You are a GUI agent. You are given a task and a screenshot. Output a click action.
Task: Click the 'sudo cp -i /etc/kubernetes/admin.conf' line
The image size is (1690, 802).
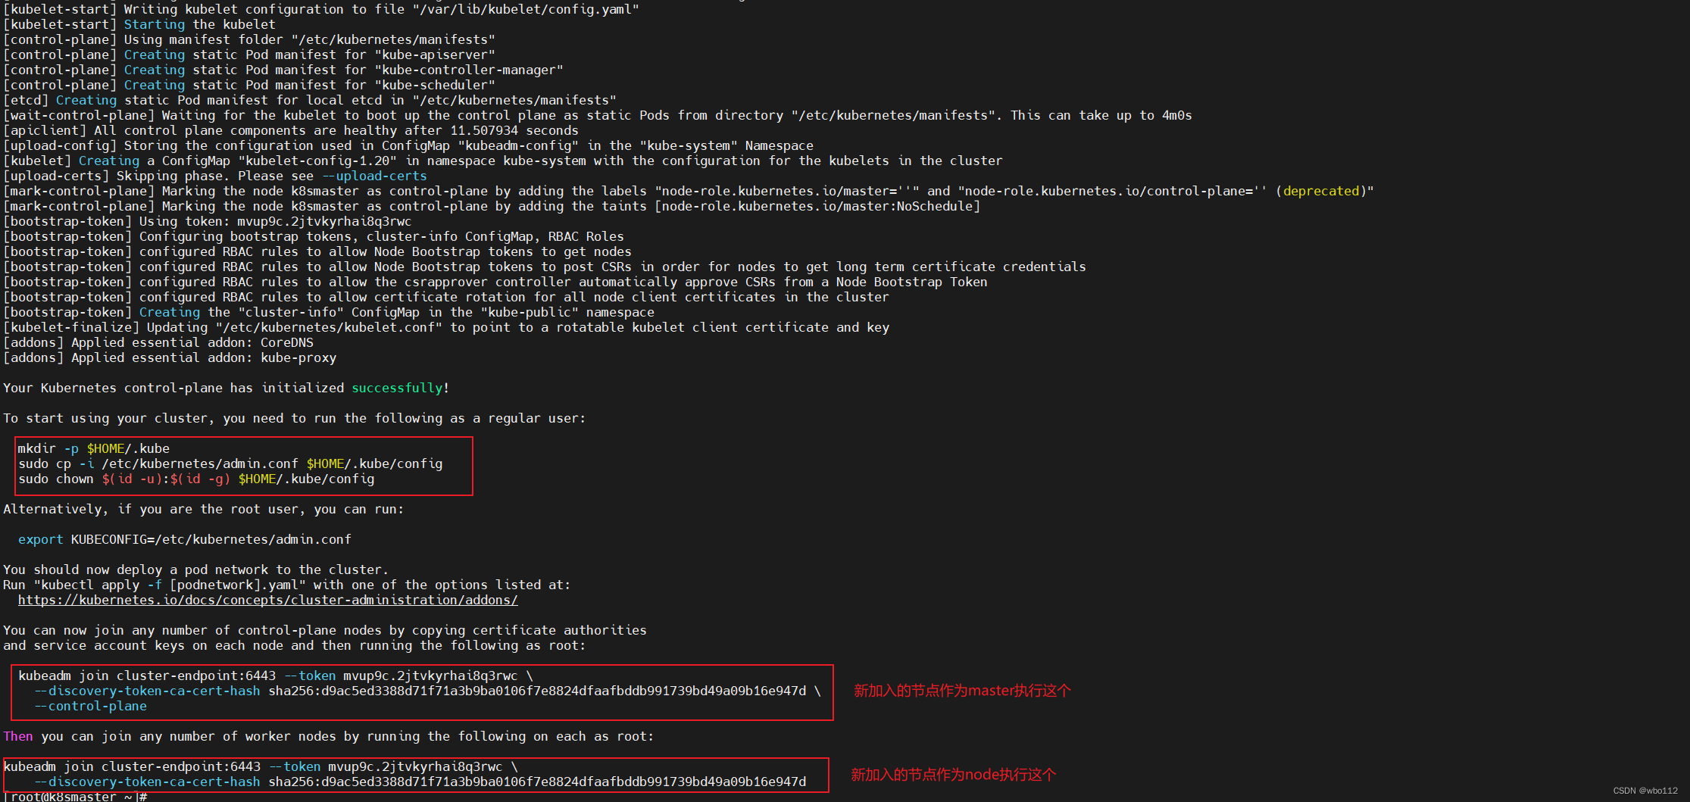pyautogui.click(x=230, y=463)
